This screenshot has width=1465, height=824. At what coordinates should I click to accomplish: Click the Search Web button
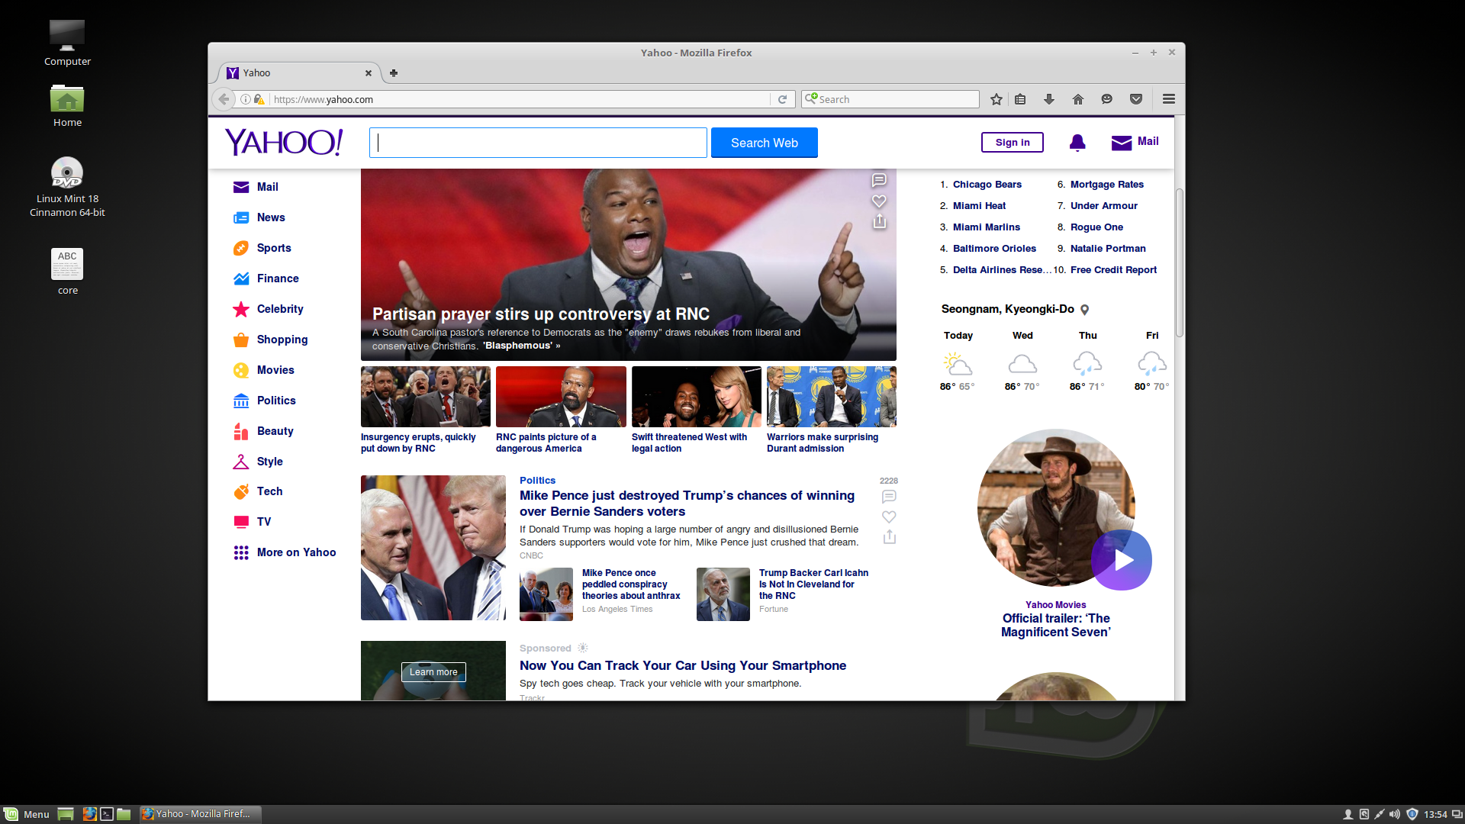click(x=764, y=143)
